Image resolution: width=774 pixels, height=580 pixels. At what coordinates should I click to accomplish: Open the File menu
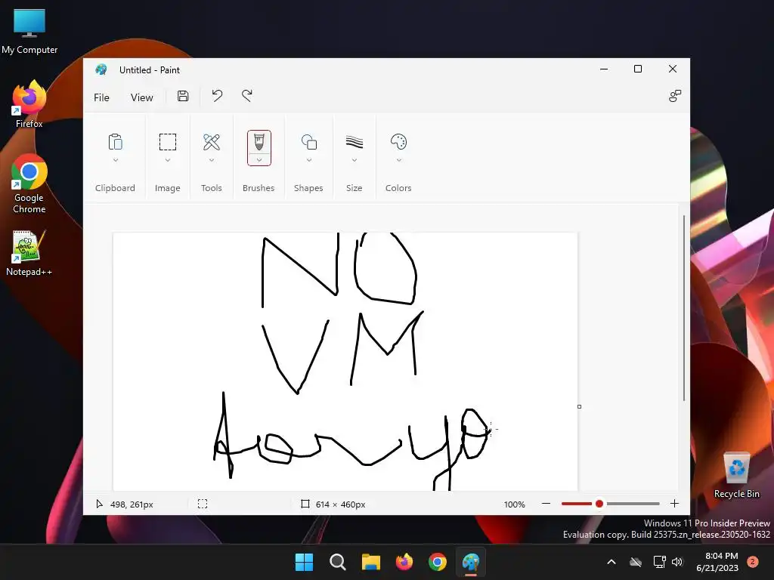point(101,97)
